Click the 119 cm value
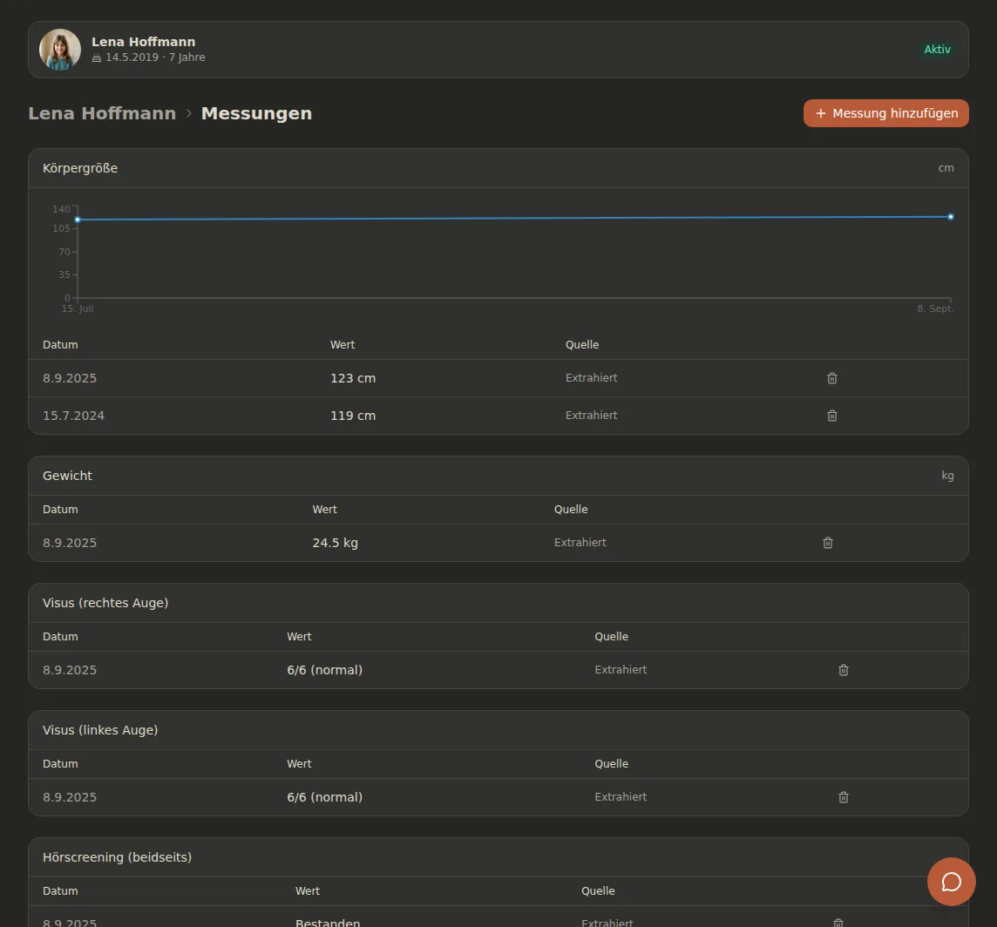This screenshot has width=997, height=927. point(353,416)
